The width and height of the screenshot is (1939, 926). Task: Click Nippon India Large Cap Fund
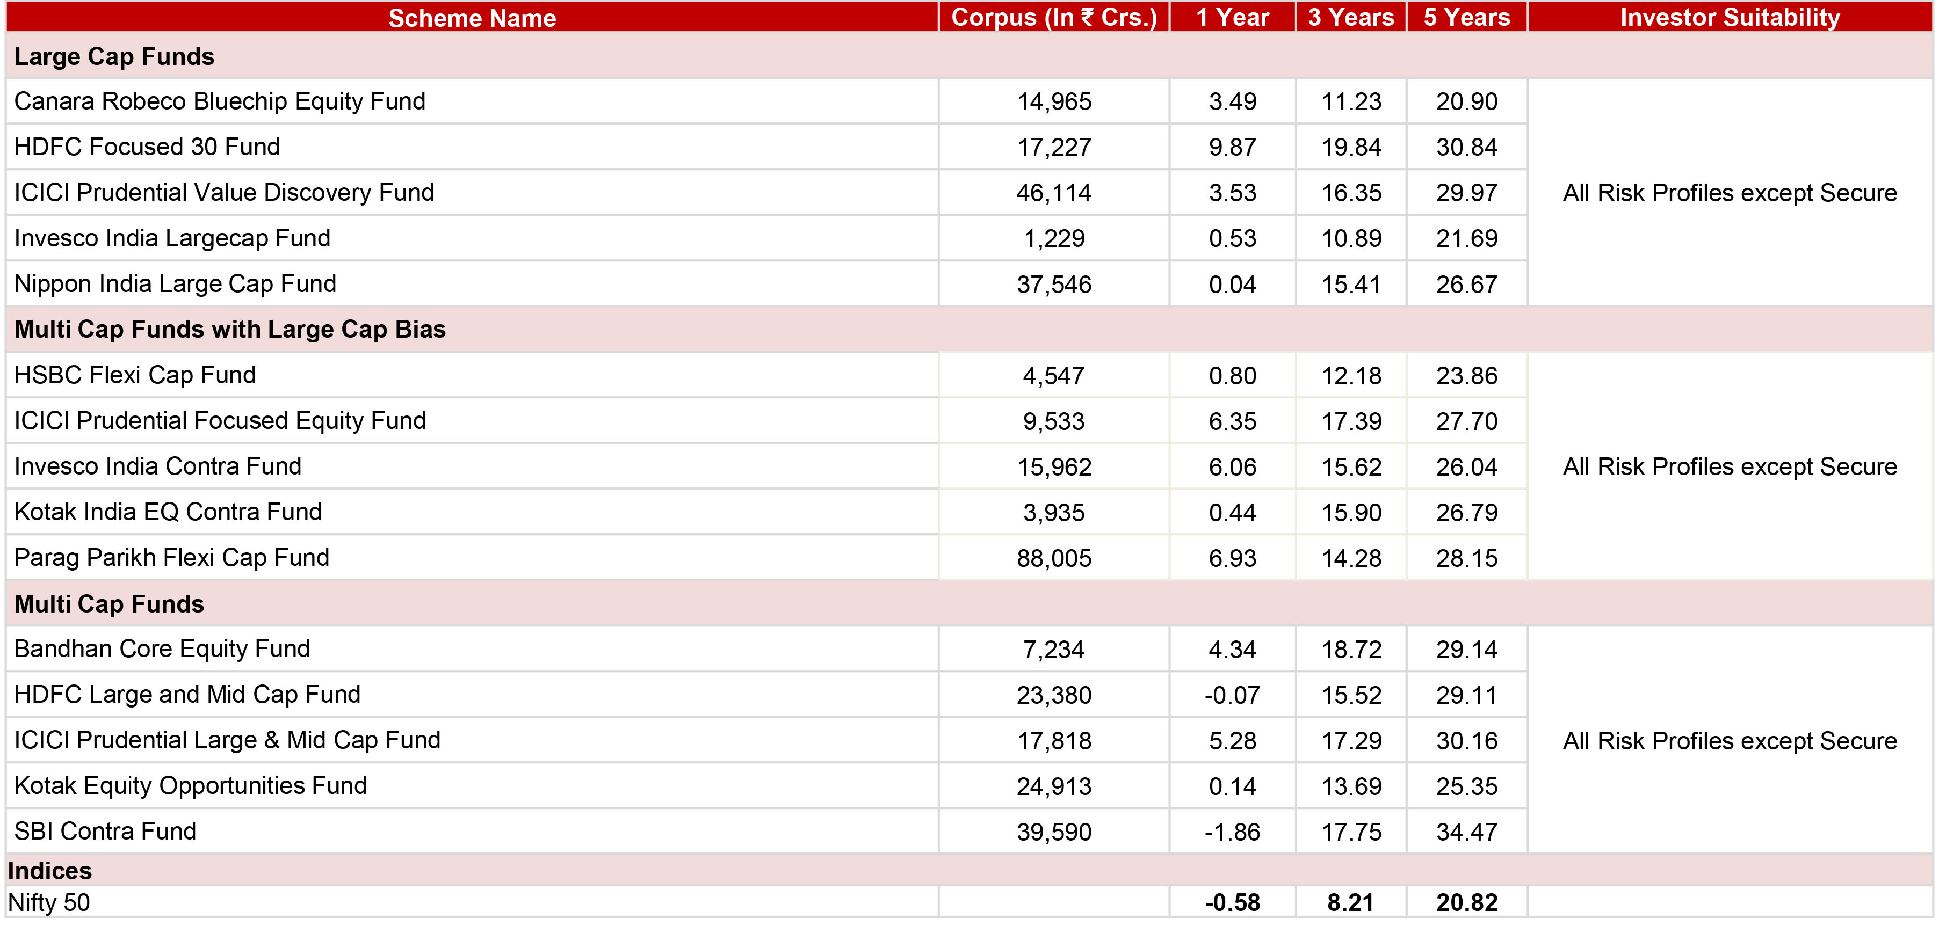point(176,285)
